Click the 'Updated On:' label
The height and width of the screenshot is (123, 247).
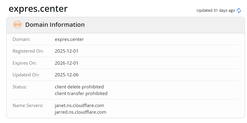pyautogui.click(x=26, y=75)
